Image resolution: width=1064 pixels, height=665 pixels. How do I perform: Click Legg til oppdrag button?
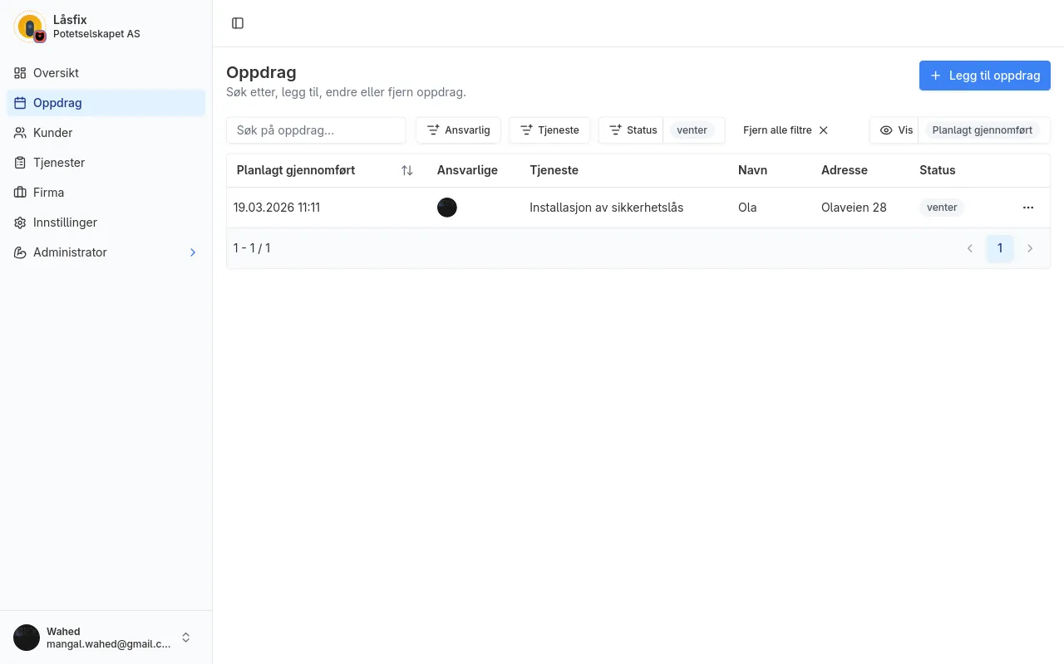click(984, 76)
